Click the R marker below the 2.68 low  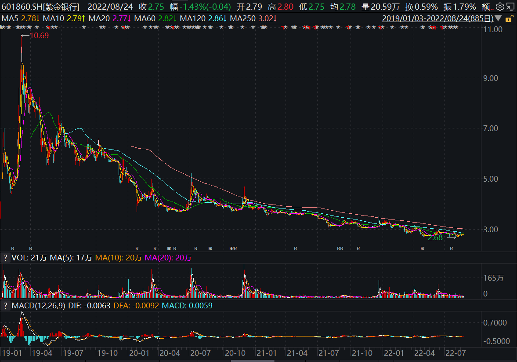(451, 249)
